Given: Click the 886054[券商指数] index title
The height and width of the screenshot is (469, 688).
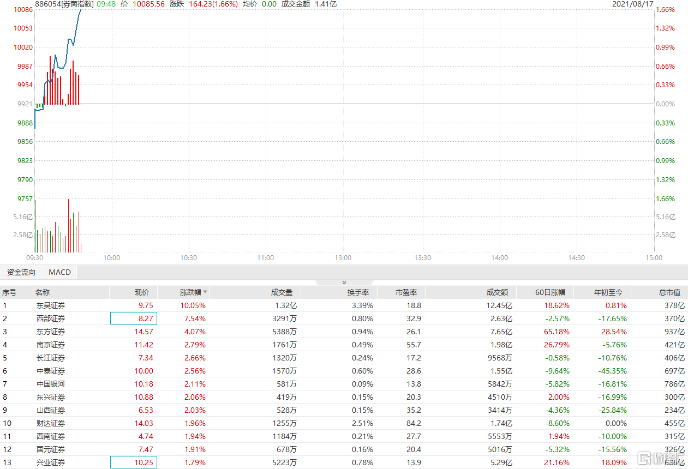Looking at the screenshot, I should click(64, 4).
